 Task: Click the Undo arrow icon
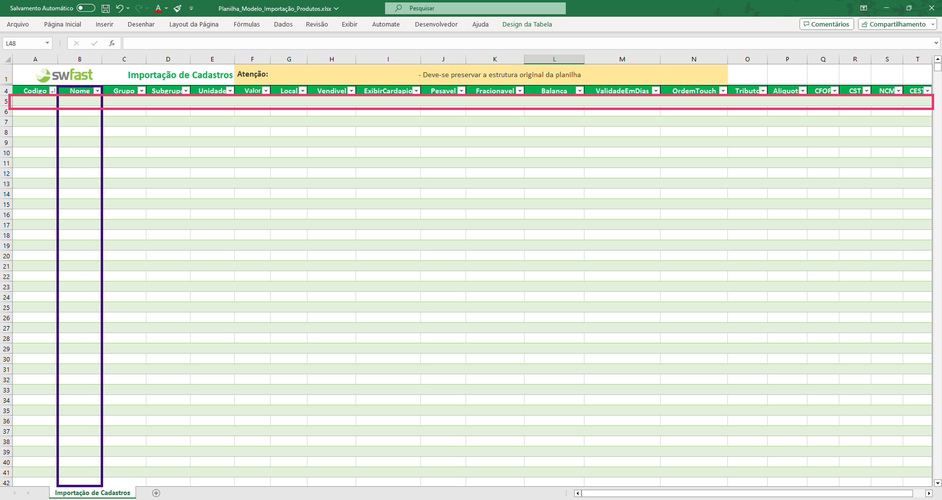coord(119,8)
